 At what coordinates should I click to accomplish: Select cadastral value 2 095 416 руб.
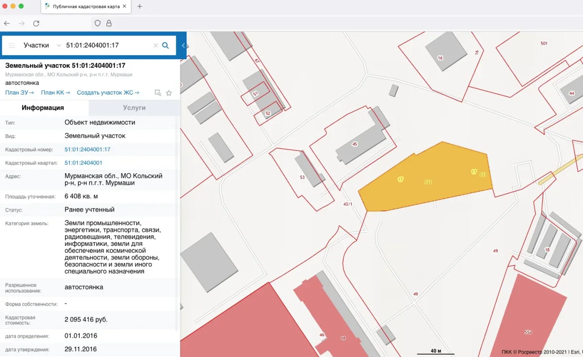pyautogui.click(x=86, y=320)
